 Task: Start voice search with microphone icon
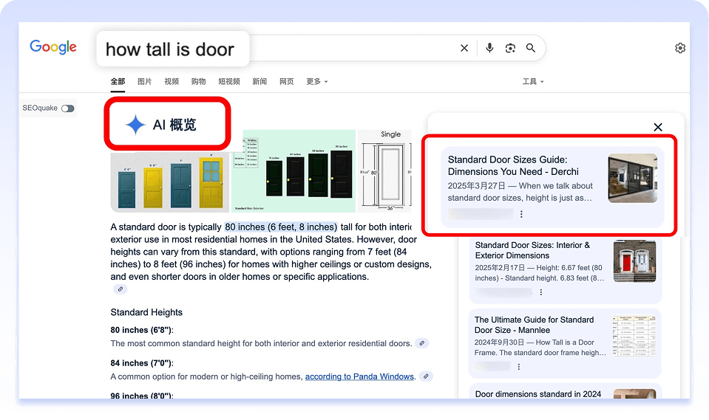tap(489, 48)
